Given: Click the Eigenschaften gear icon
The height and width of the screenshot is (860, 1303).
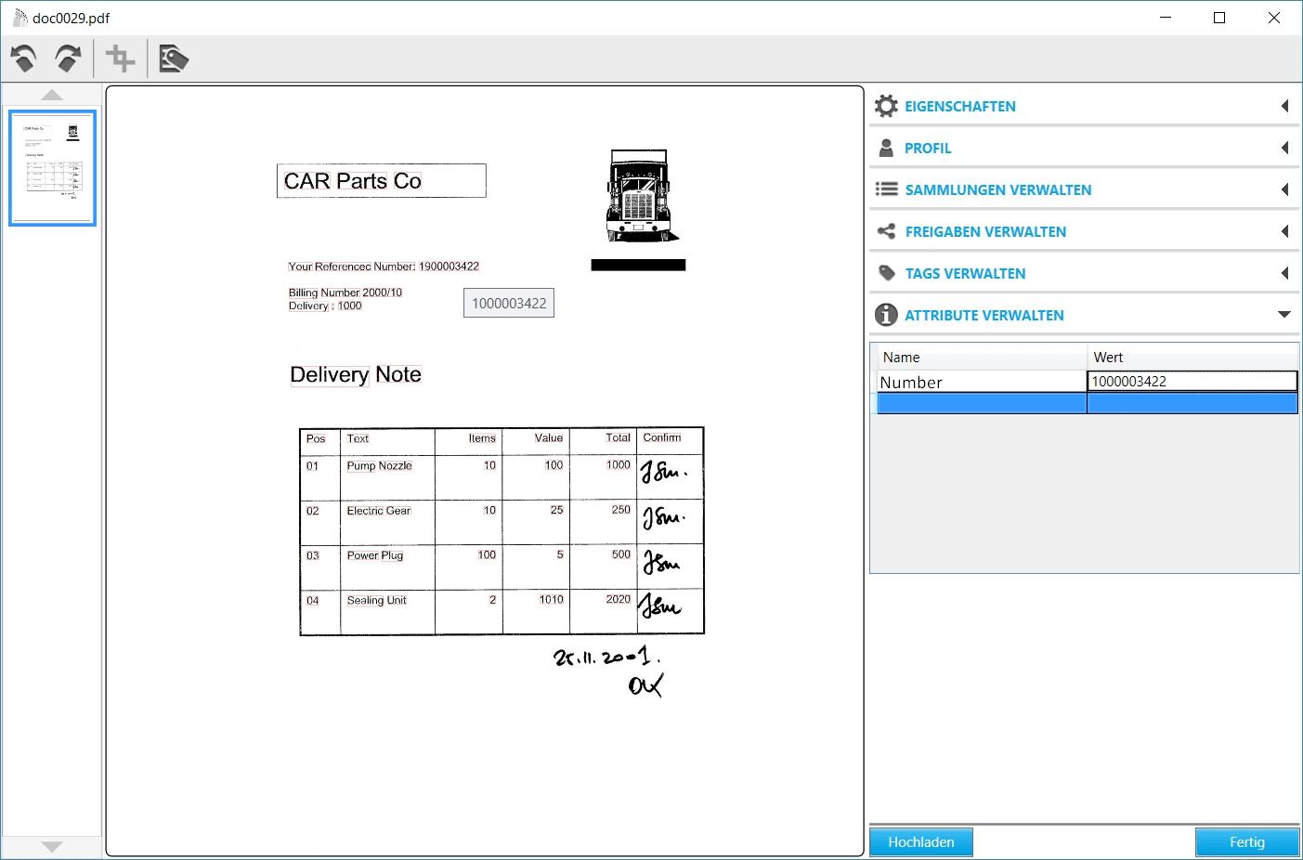Looking at the screenshot, I should [887, 106].
